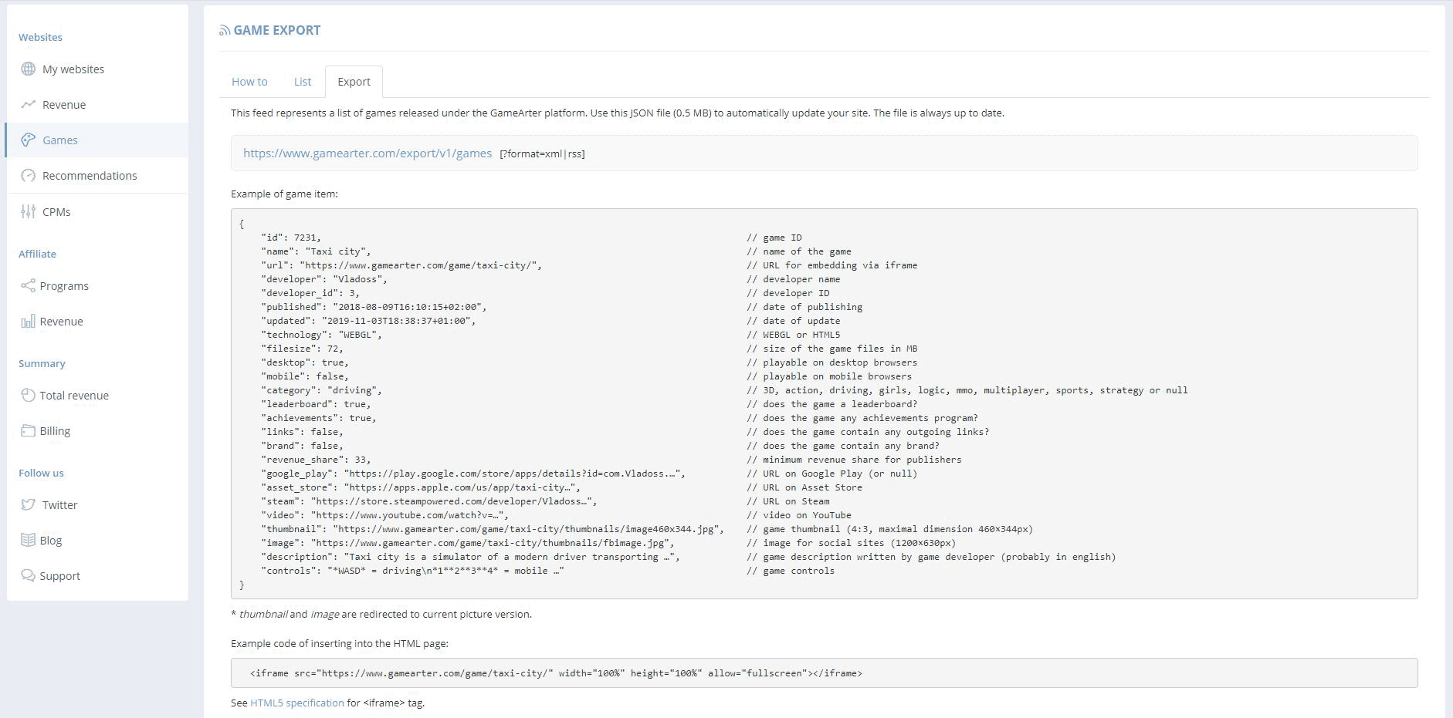Viewport: 1453px width, 718px height.
Task: Click the Twitter bird icon
Action: (29, 504)
